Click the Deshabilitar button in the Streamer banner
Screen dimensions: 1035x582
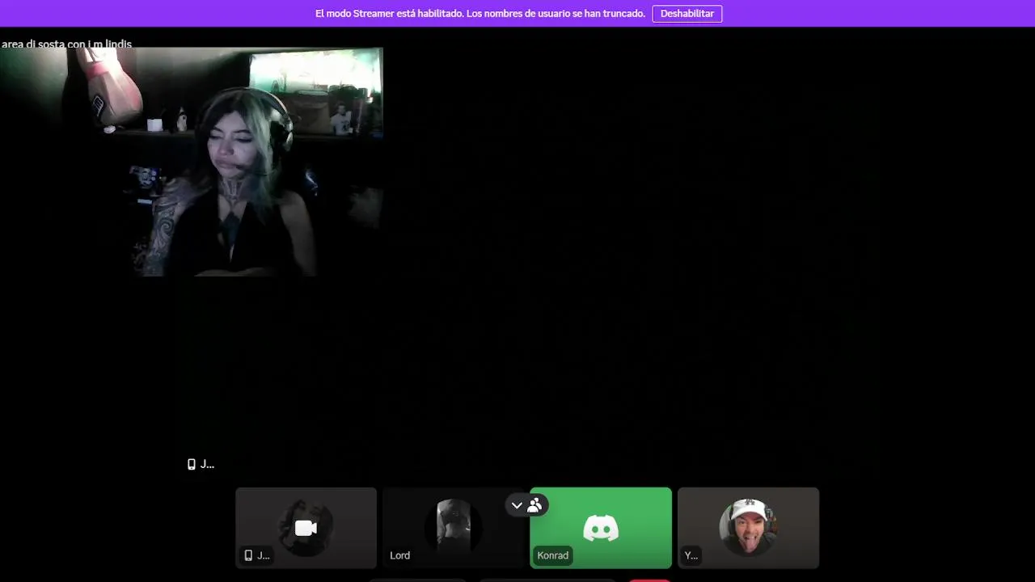coord(687,14)
